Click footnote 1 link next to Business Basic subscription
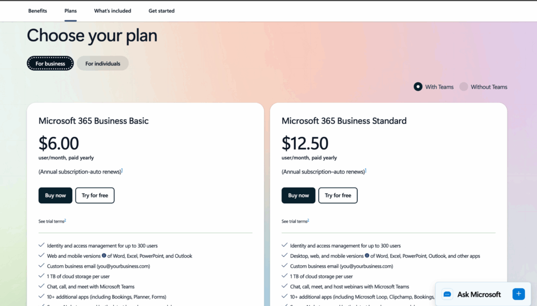Image resolution: width=537 pixels, height=306 pixels. point(122,170)
